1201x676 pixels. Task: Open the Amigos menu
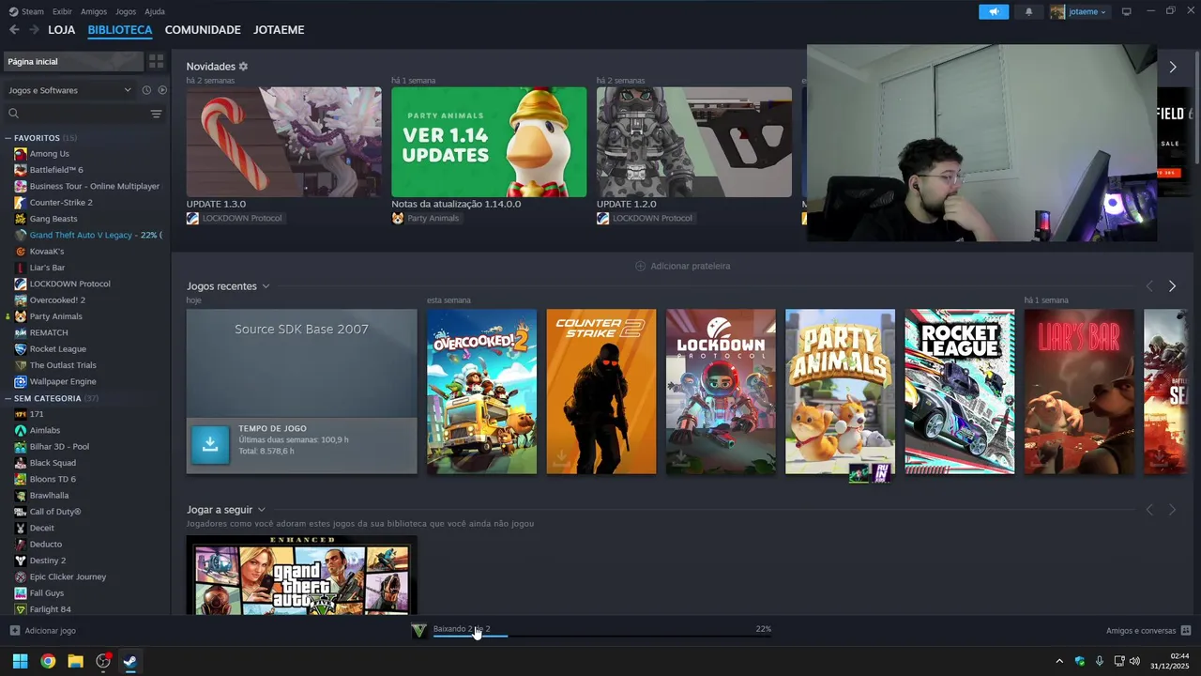(x=94, y=11)
